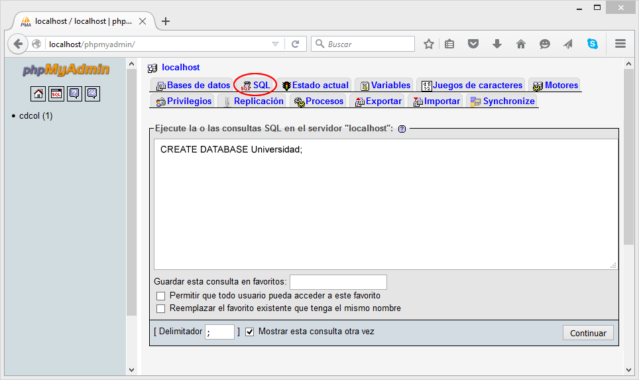Viewport: 639px width, 380px height.
Task: Maximize the browser window
Action: pyautogui.click(x=597, y=8)
